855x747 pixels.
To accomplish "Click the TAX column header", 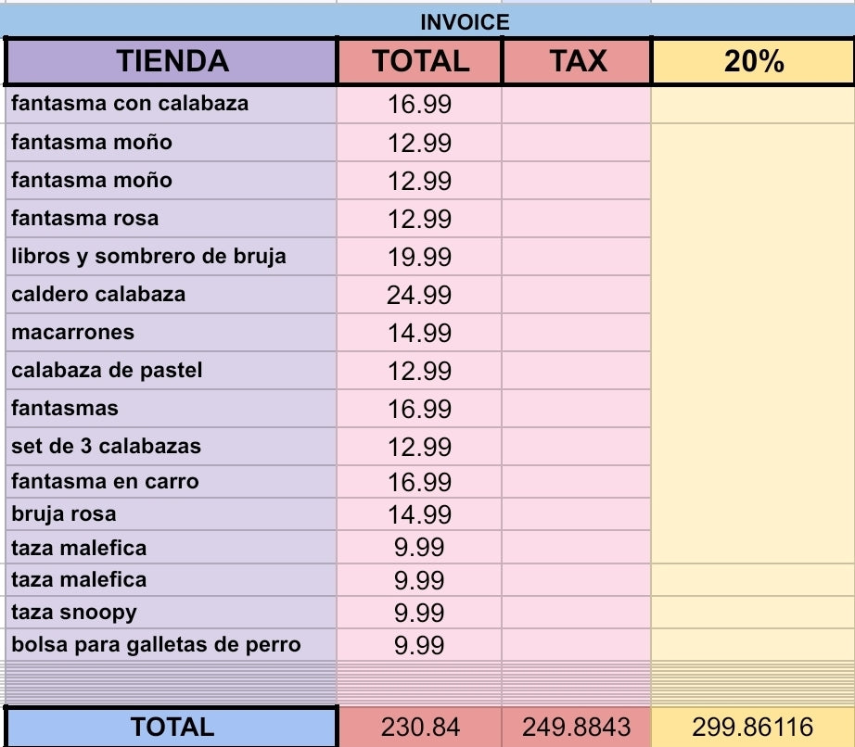I will (577, 61).
